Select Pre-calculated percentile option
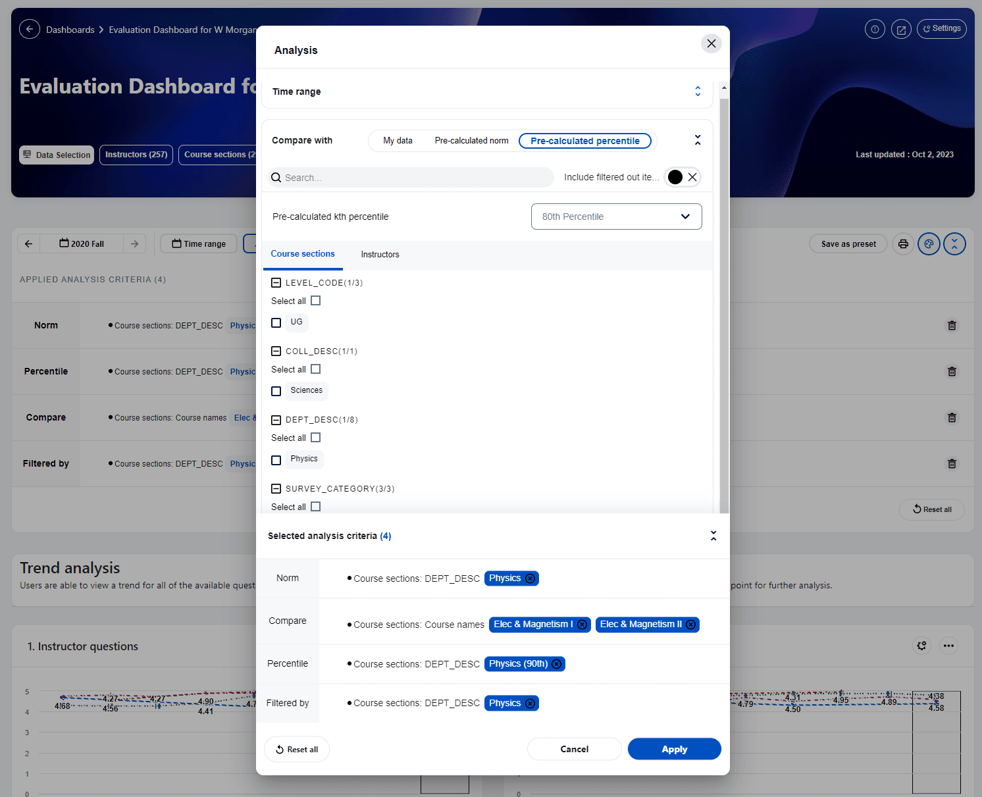Viewport: 982px width, 797px height. (x=585, y=141)
